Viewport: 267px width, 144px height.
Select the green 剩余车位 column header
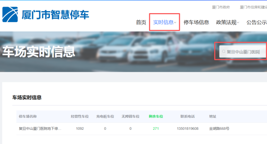[x=156, y=116]
